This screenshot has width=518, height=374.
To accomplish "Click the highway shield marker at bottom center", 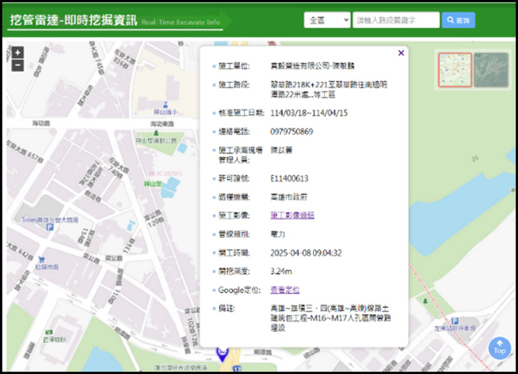I will pos(237,368).
